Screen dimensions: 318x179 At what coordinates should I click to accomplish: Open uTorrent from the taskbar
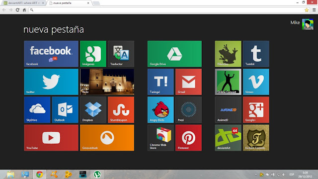coord(97,175)
